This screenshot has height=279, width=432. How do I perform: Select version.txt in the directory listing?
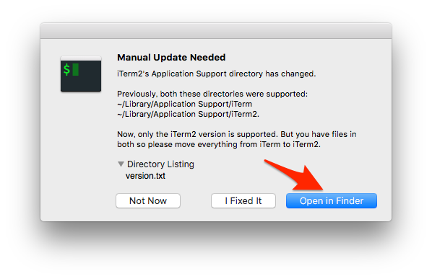click(x=145, y=176)
